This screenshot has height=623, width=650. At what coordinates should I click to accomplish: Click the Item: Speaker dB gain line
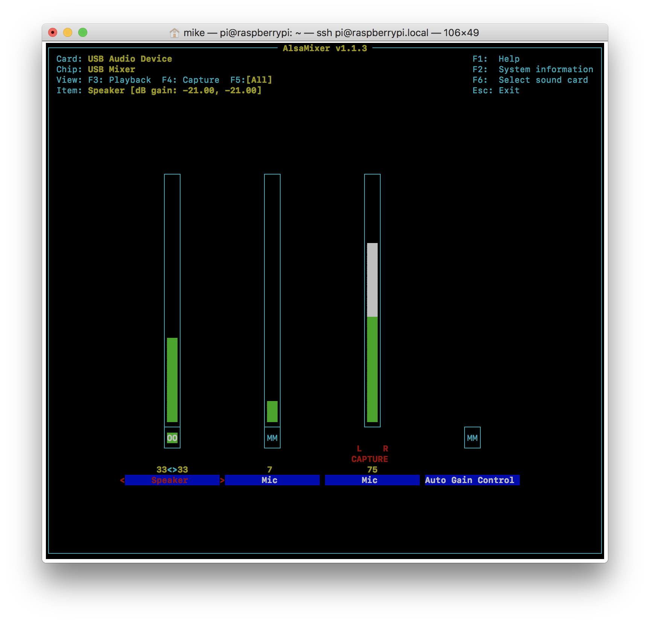coord(159,90)
